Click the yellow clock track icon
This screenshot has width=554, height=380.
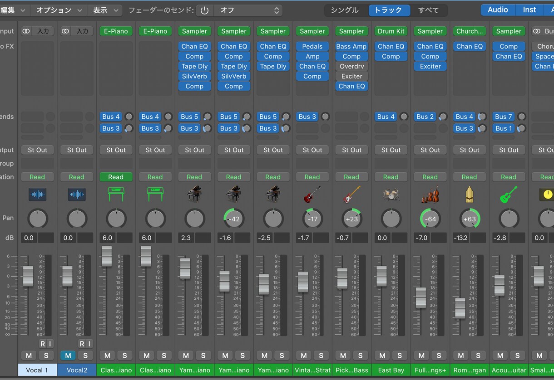pyautogui.click(x=548, y=195)
